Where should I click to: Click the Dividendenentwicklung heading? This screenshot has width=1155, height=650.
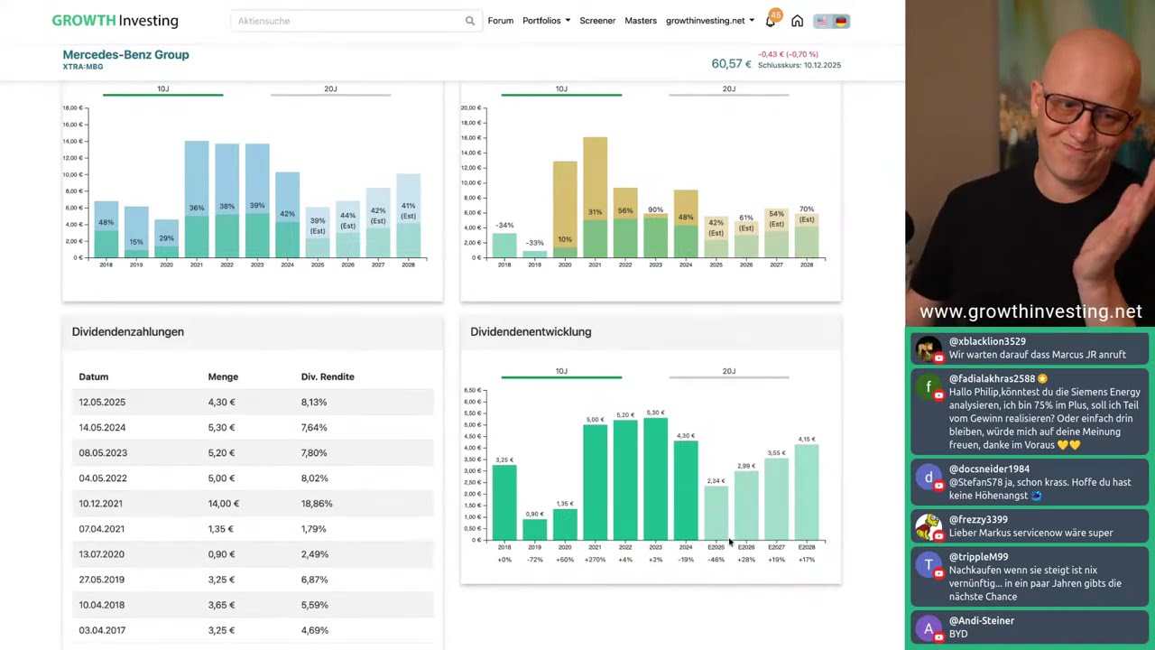(x=531, y=331)
